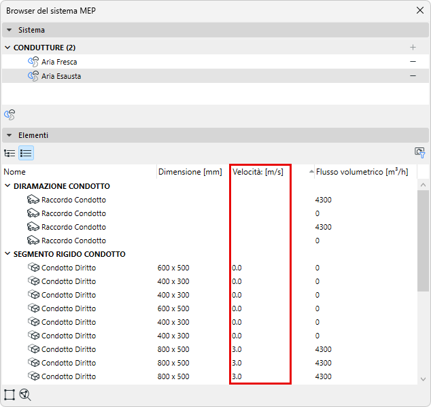Close the Browser del sistema MEP window
The height and width of the screenshot is (407, 431).
tap(419, 10)
